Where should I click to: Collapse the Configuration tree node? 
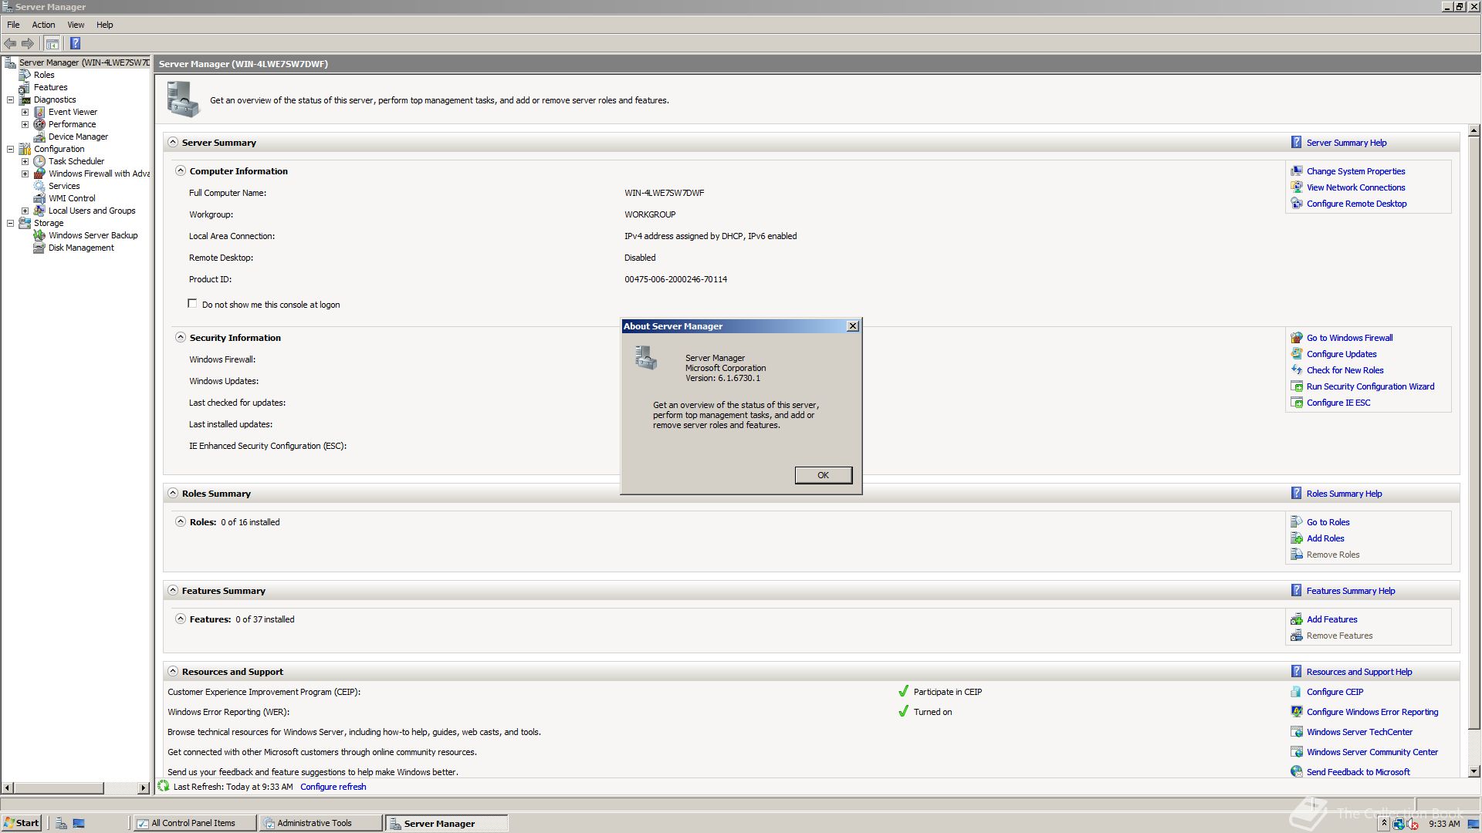[x=11, y=149]
